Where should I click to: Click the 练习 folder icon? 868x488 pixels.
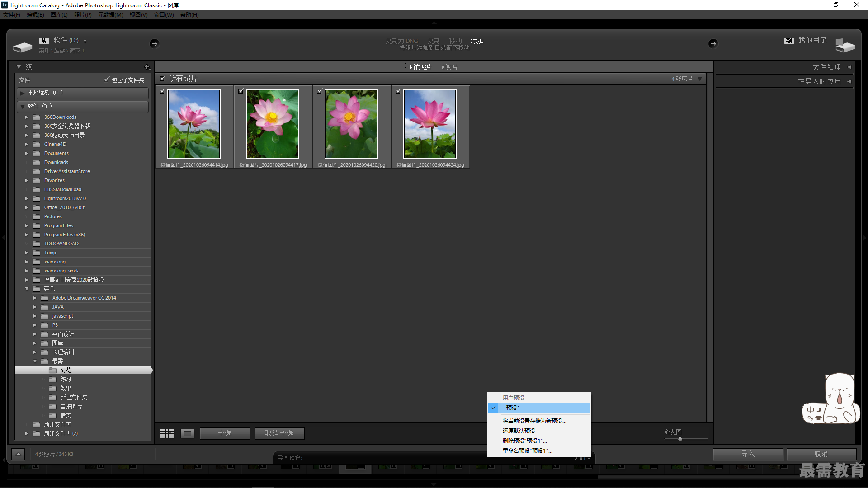(x=53, y=379)
